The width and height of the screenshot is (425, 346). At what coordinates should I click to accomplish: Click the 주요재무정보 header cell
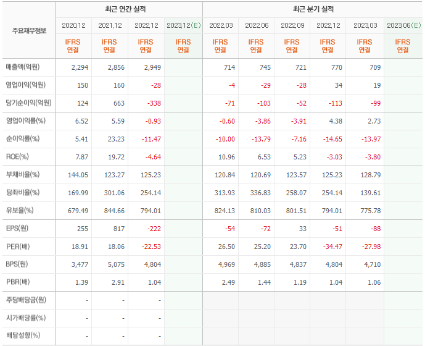29,30
